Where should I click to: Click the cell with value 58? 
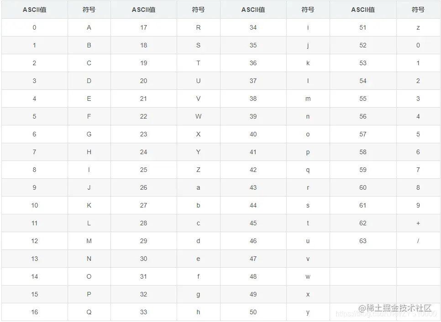363,152
